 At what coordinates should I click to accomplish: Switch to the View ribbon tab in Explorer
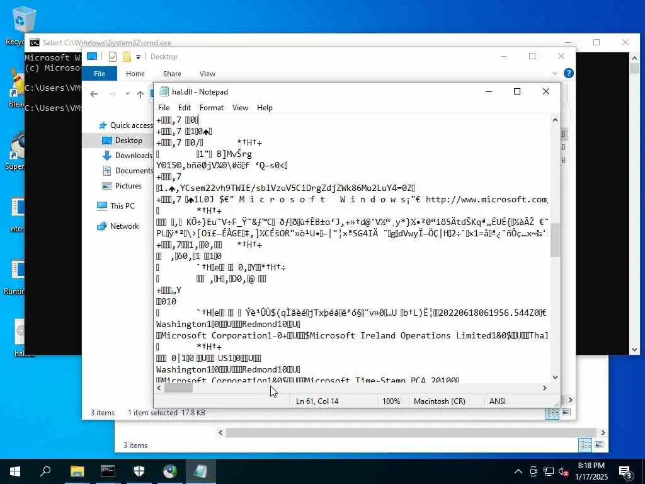click(207, 74)
